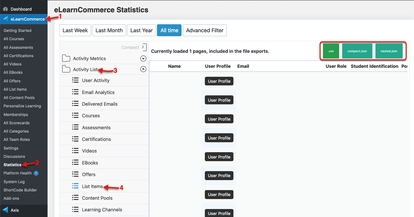This screenshot has width=414, height=217.
Task: Open Settings in sidebar
Action: tap(11, 148)
